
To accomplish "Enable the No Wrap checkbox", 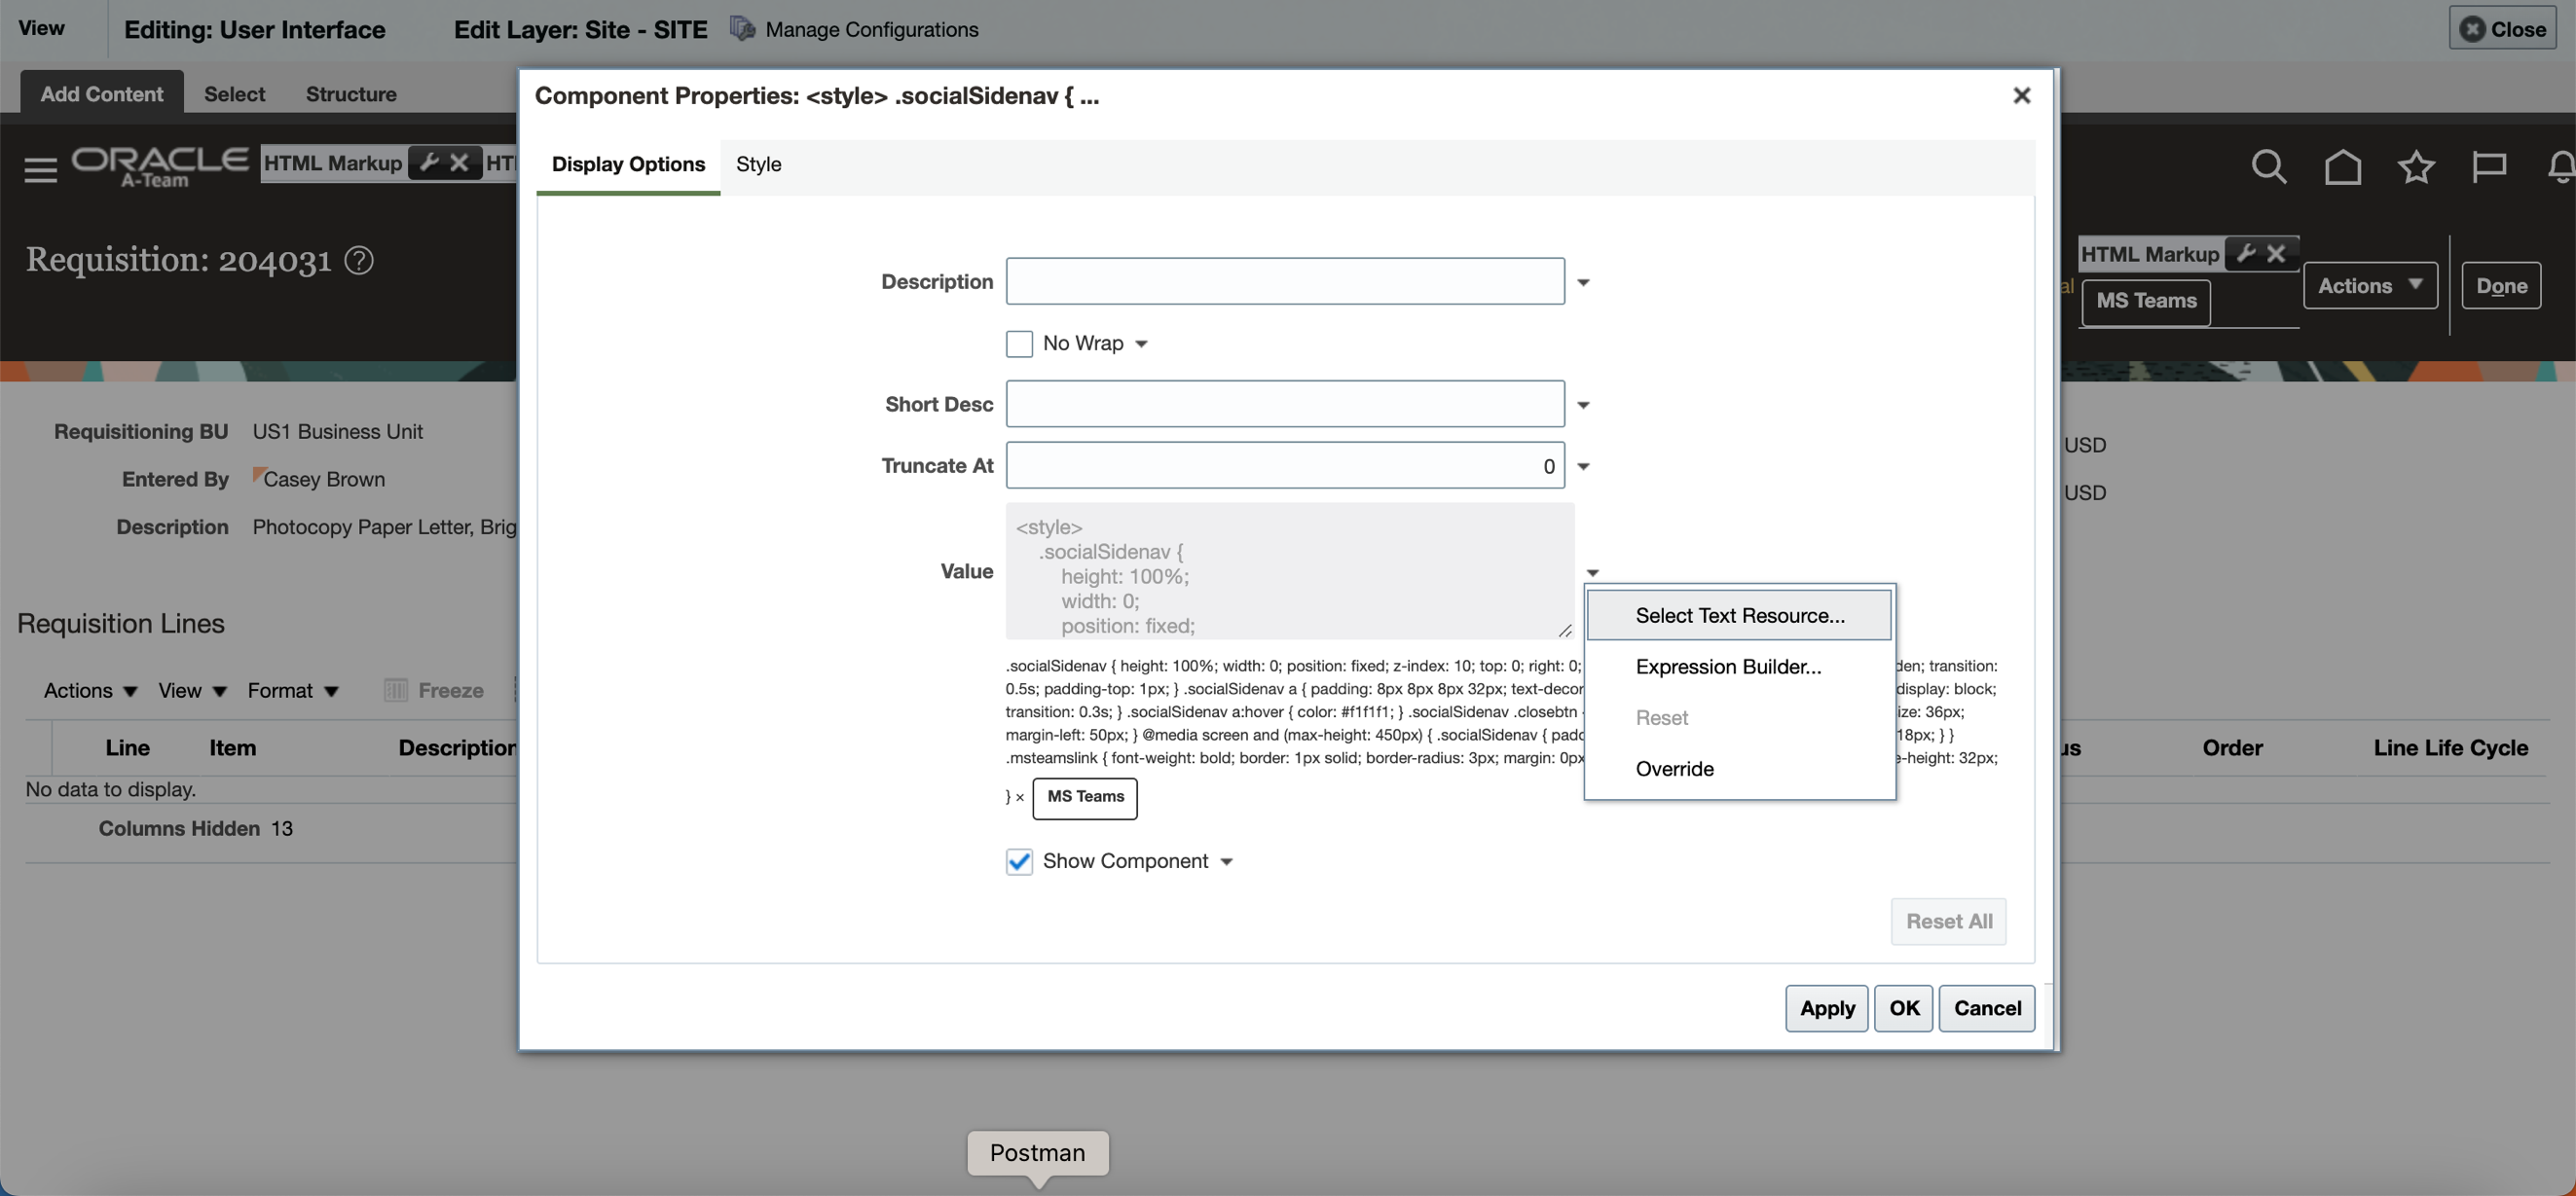I will 1019,344.
